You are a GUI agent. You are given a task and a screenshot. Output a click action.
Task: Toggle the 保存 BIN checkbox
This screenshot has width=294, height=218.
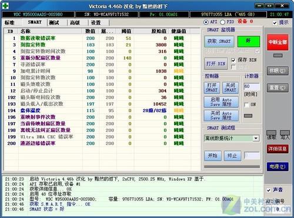233,60
